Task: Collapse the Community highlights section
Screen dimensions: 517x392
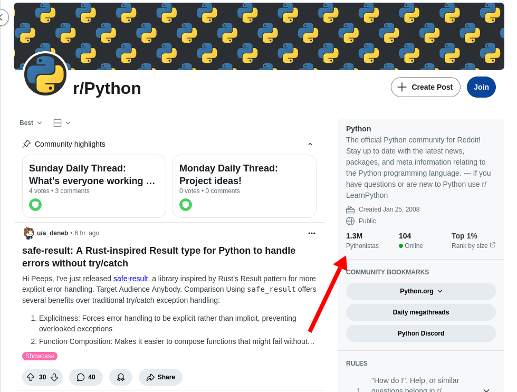Action: click(x=310, y=144)
